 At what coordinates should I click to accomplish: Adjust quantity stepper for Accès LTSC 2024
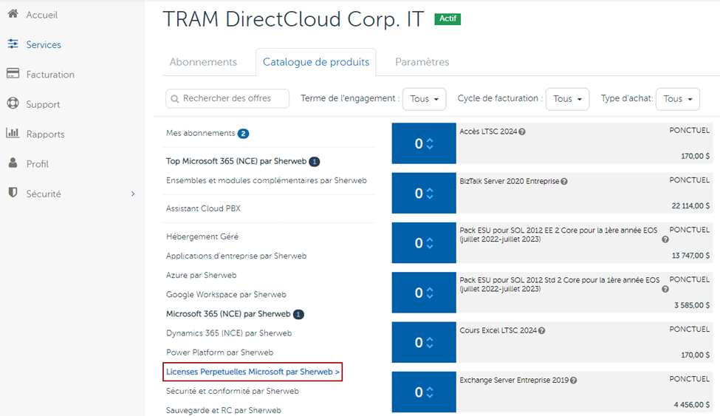430,143
